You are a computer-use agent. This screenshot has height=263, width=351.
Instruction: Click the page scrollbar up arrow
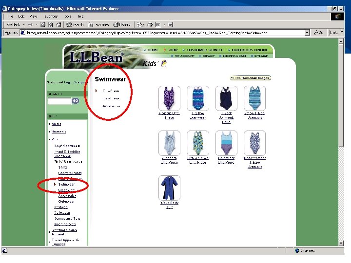(x=341, y=41)
